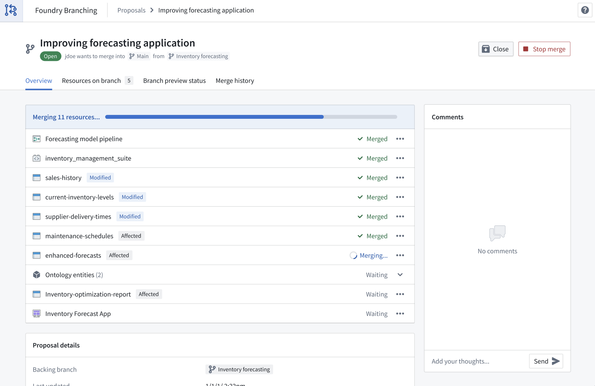Click the Modified badge on current-inventory-levels
This screenshot has width=595, height=386.
coord(132,197)
